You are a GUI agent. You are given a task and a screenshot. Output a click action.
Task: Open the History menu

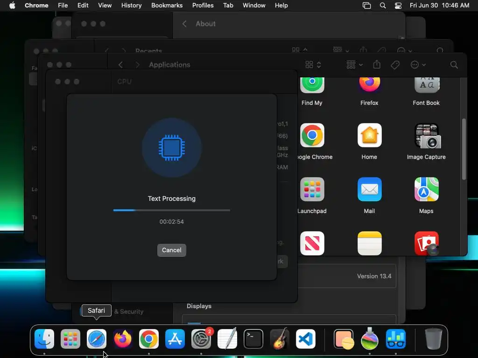pos(131,5)
